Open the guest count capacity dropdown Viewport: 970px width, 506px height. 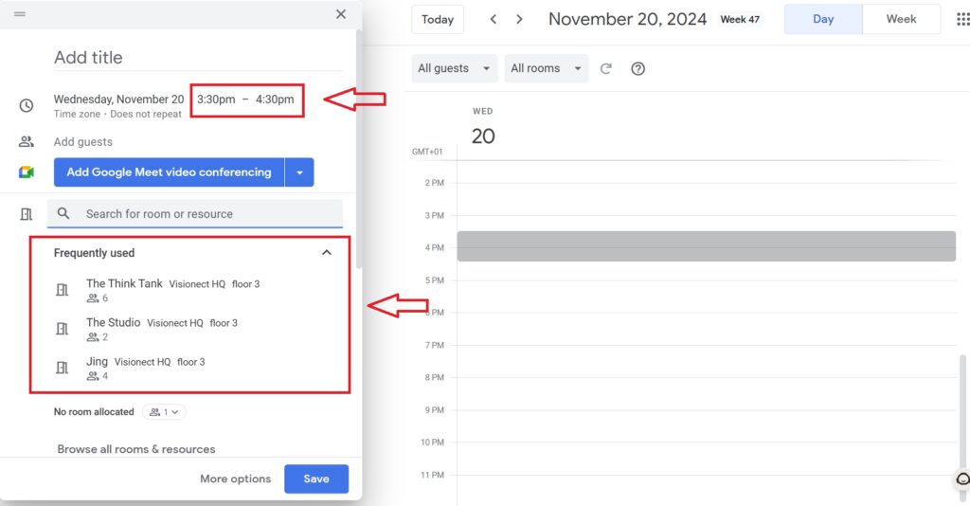(x=165, y=412)
